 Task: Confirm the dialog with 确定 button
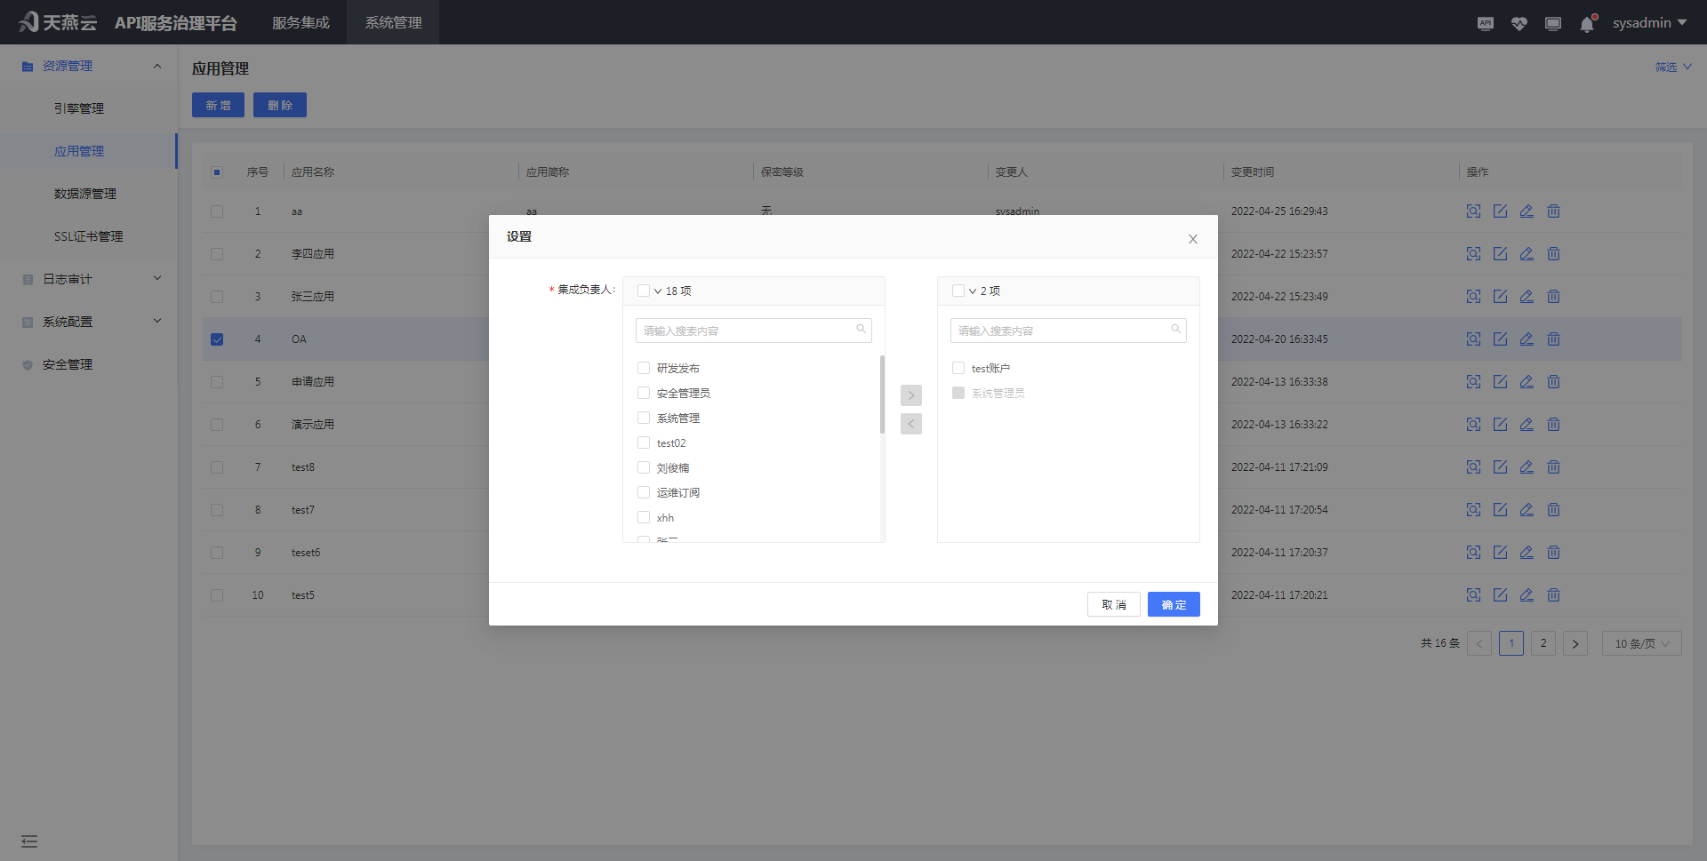tap(1173, 604)
